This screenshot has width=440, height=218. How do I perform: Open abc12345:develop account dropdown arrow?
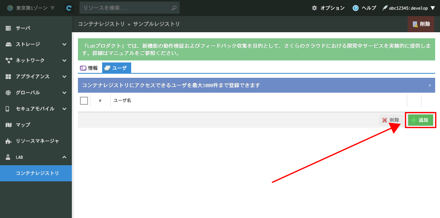(432, 8)
